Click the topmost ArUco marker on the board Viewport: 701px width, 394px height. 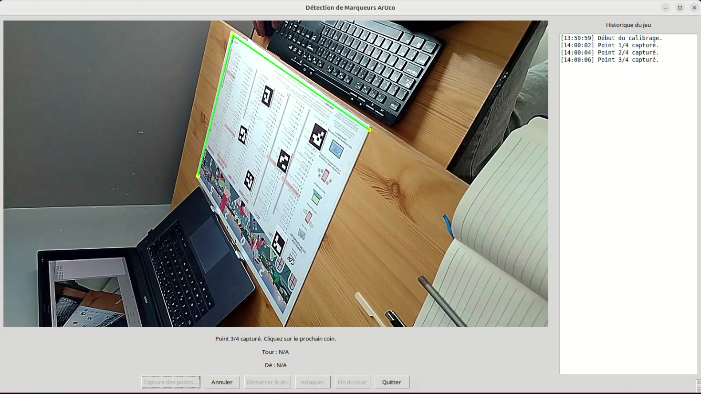tap(267, 96)
